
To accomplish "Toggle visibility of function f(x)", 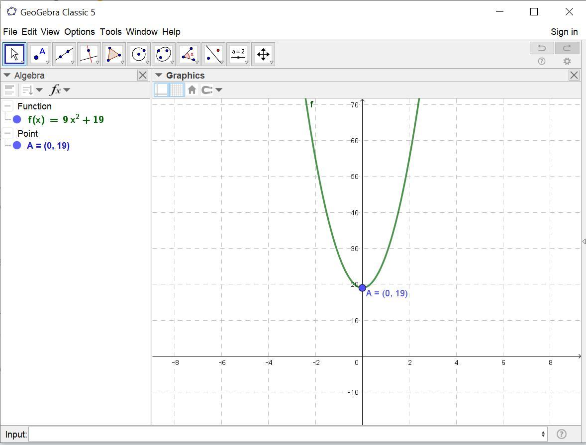I will [x=17, y=119].
